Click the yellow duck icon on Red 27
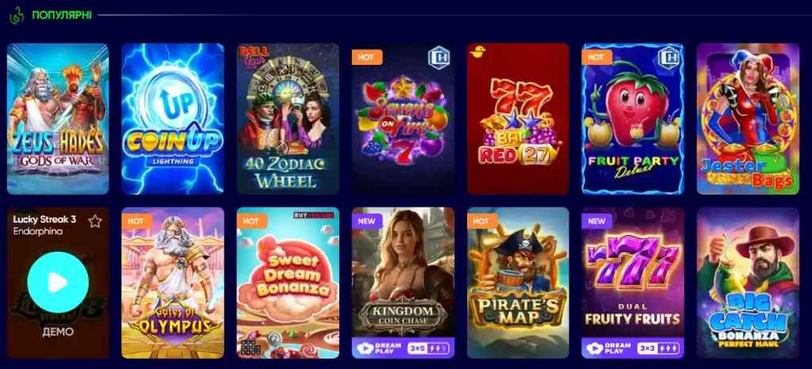Viewport: 812px width, 369px height. coord(477,51)
